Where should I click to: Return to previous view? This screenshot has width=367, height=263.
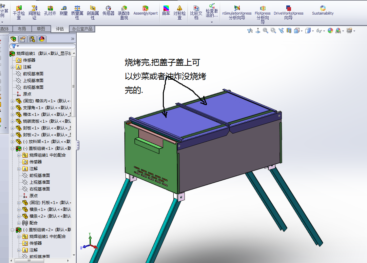tap(281, 31)
